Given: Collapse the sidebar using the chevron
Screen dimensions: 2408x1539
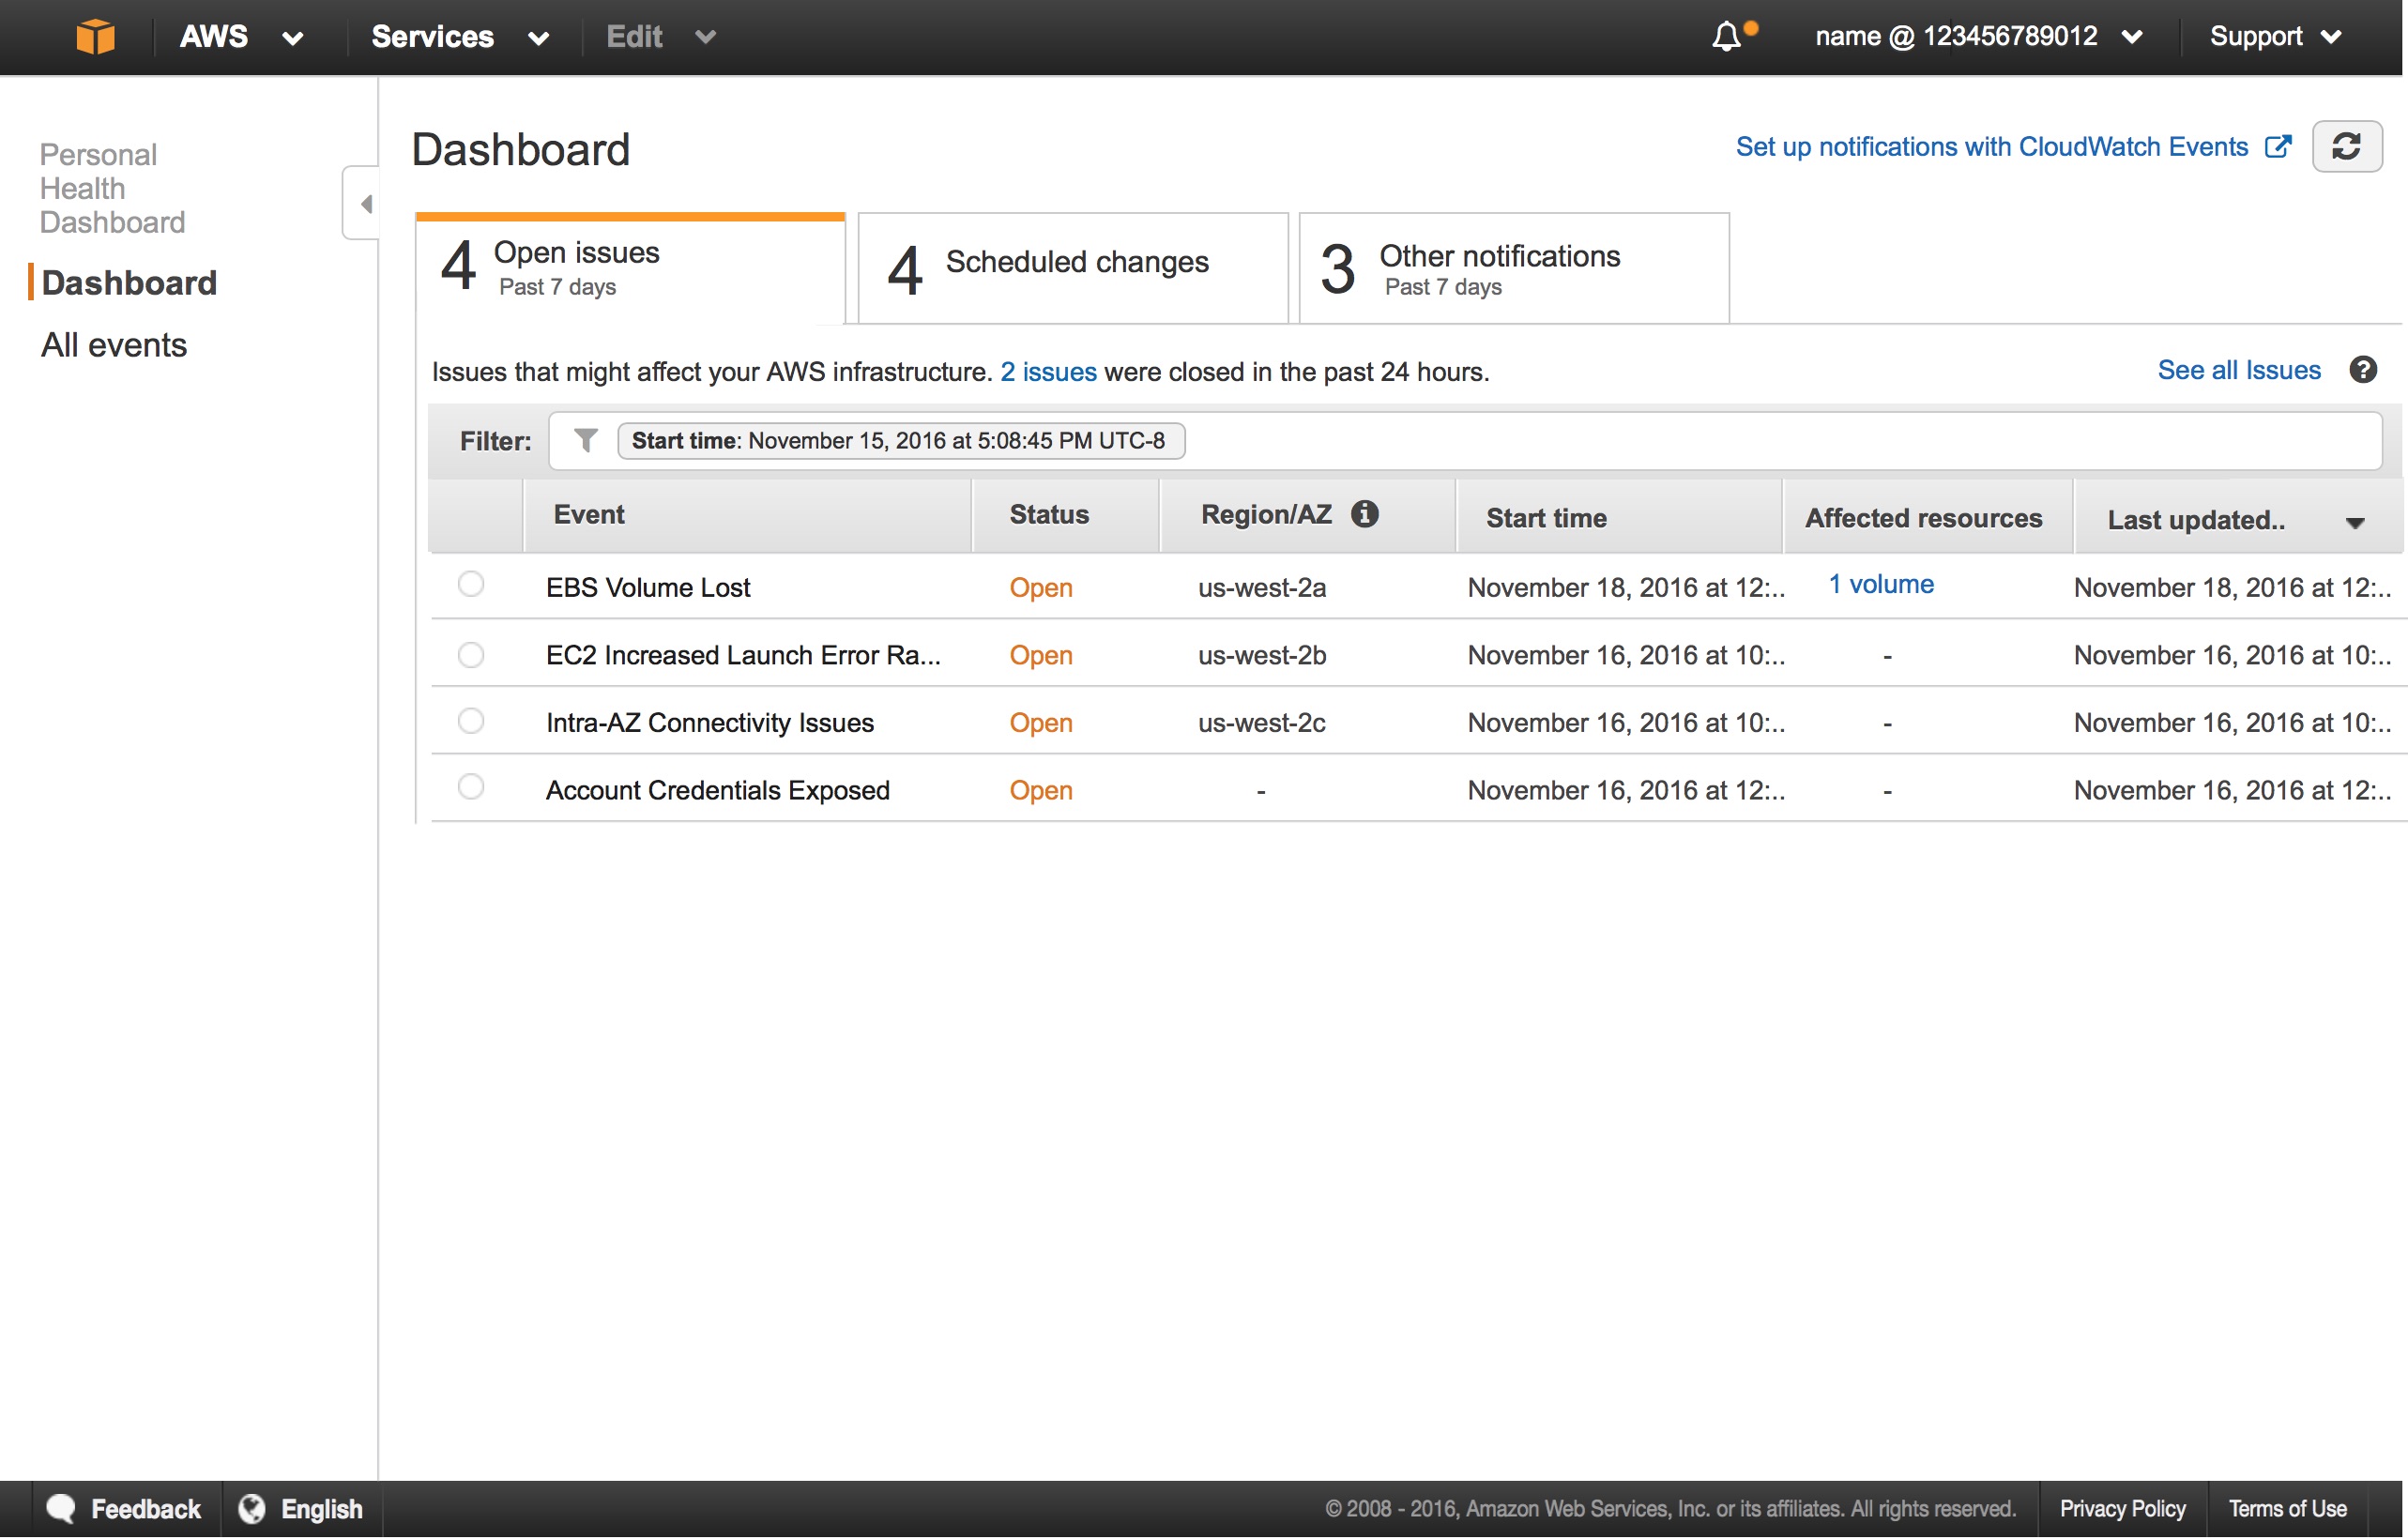Looking at the screenshot, I should pos(365,203).
